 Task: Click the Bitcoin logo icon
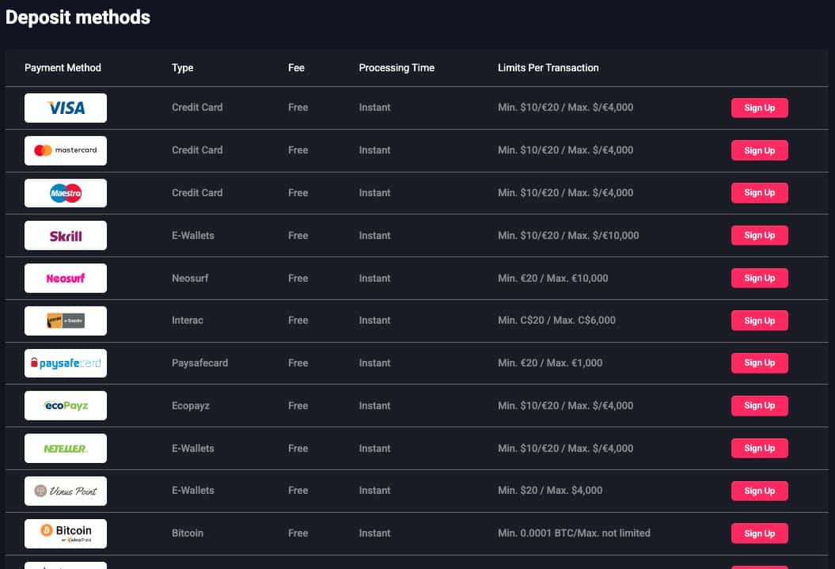66,533
